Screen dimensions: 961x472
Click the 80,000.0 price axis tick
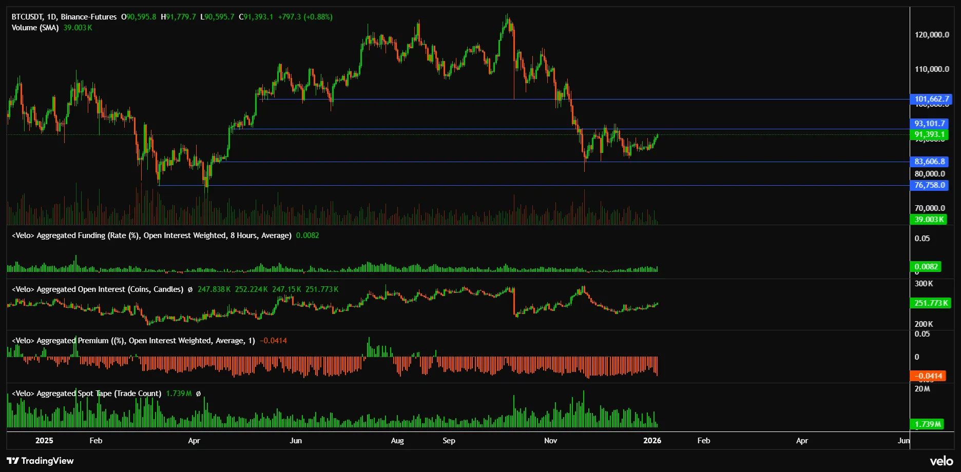pos(930,174)
